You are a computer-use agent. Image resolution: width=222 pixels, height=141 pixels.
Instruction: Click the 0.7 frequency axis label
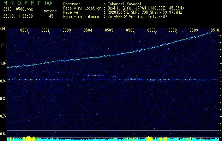pyautogui.click(x=3, y=116)
